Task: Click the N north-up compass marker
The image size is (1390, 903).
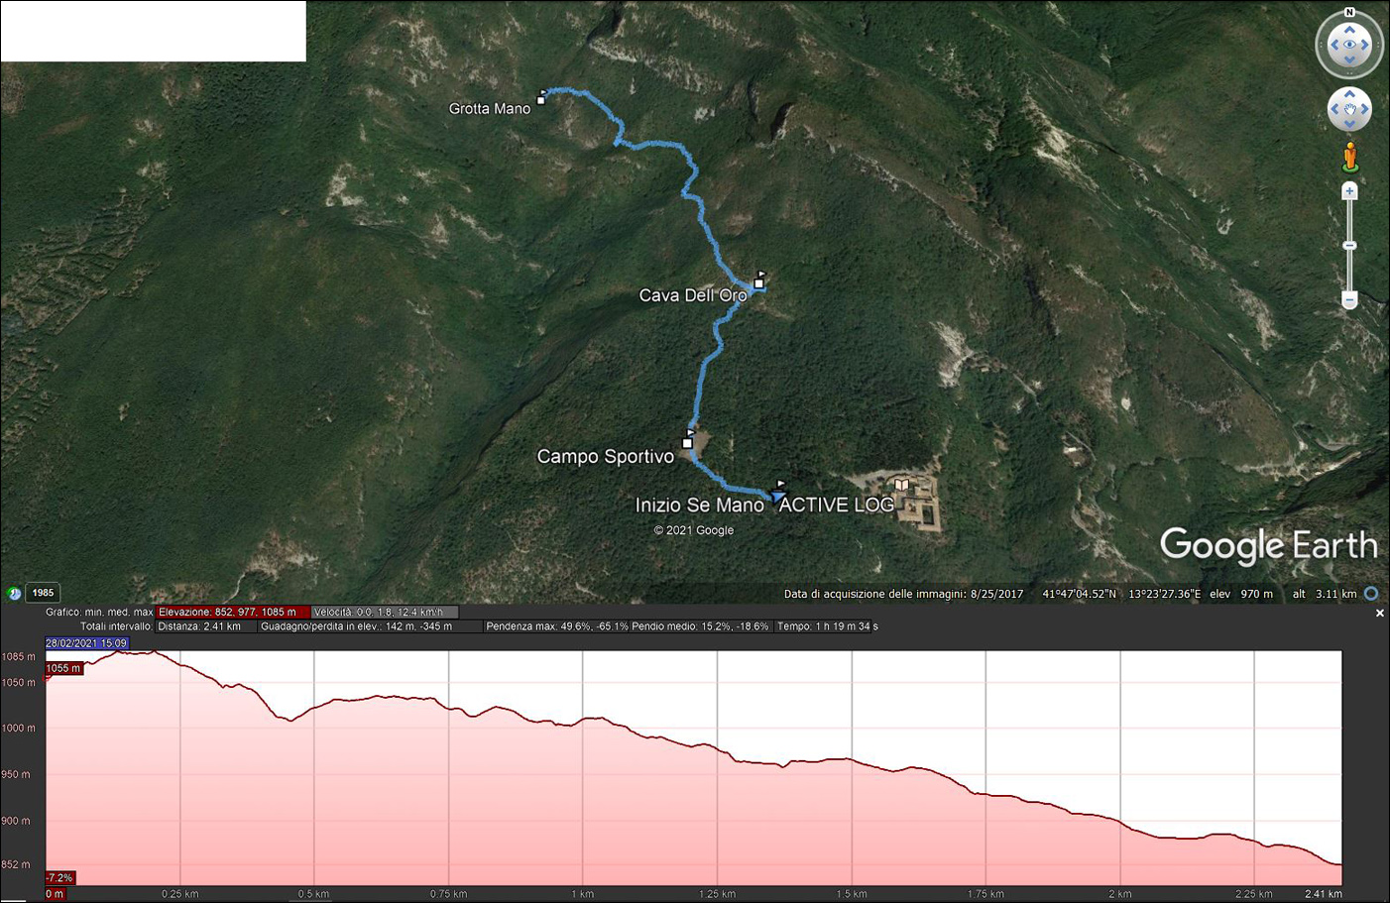Action: coord(1349,13)
